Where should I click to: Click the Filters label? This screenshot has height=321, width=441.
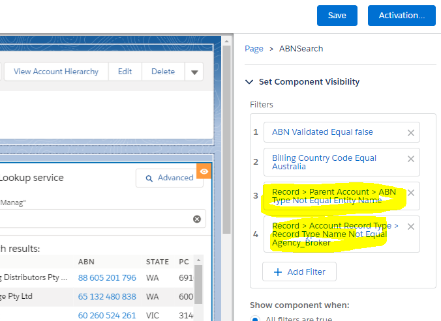[x=262, y=104]
